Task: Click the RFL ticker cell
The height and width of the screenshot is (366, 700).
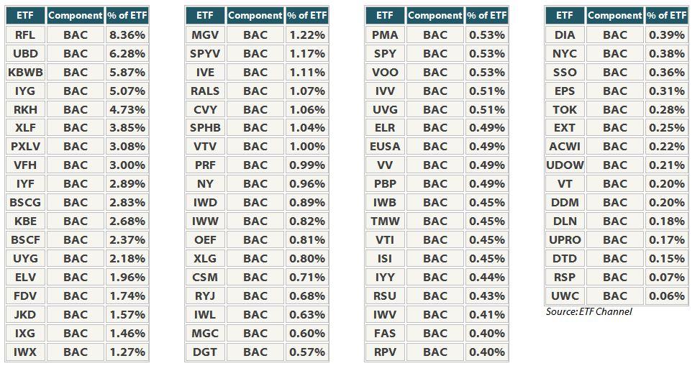Action: tap(25, 35)
